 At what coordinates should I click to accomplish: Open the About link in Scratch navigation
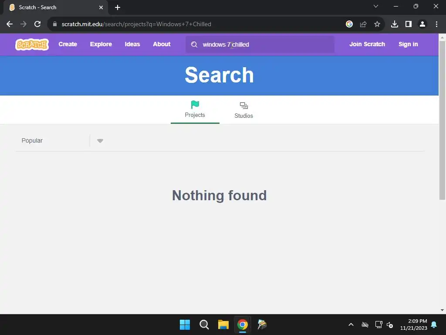pyautogui.click(x=162, y=44)
